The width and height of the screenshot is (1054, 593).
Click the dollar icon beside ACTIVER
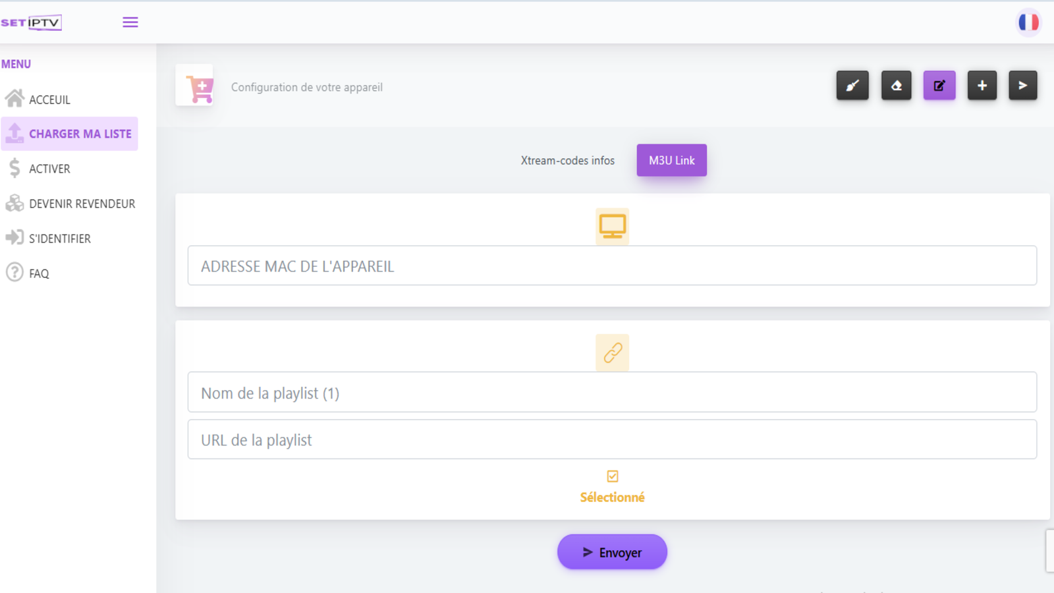tap(14, 168)
